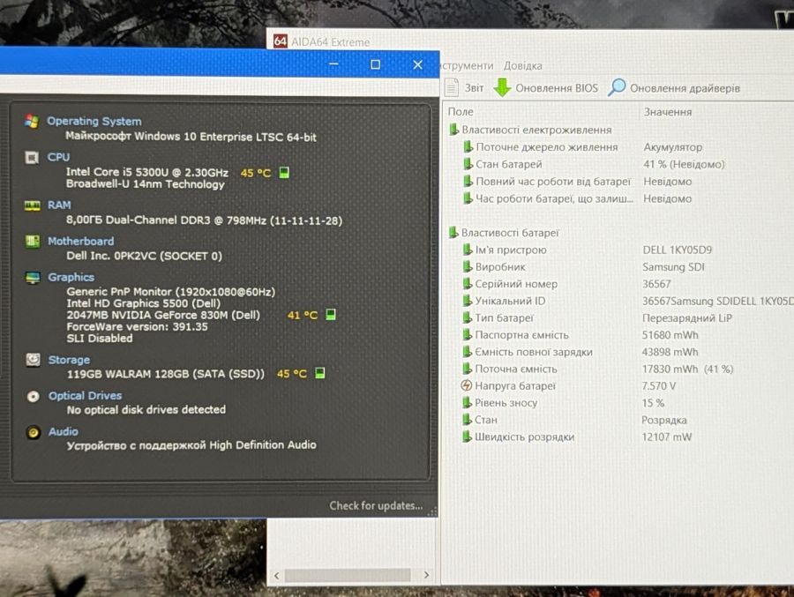The width and height of the screenshot is (794, 597).
Task: Click the AIDA64 horizontal scrollbar thumb
Action: (348, 575)
